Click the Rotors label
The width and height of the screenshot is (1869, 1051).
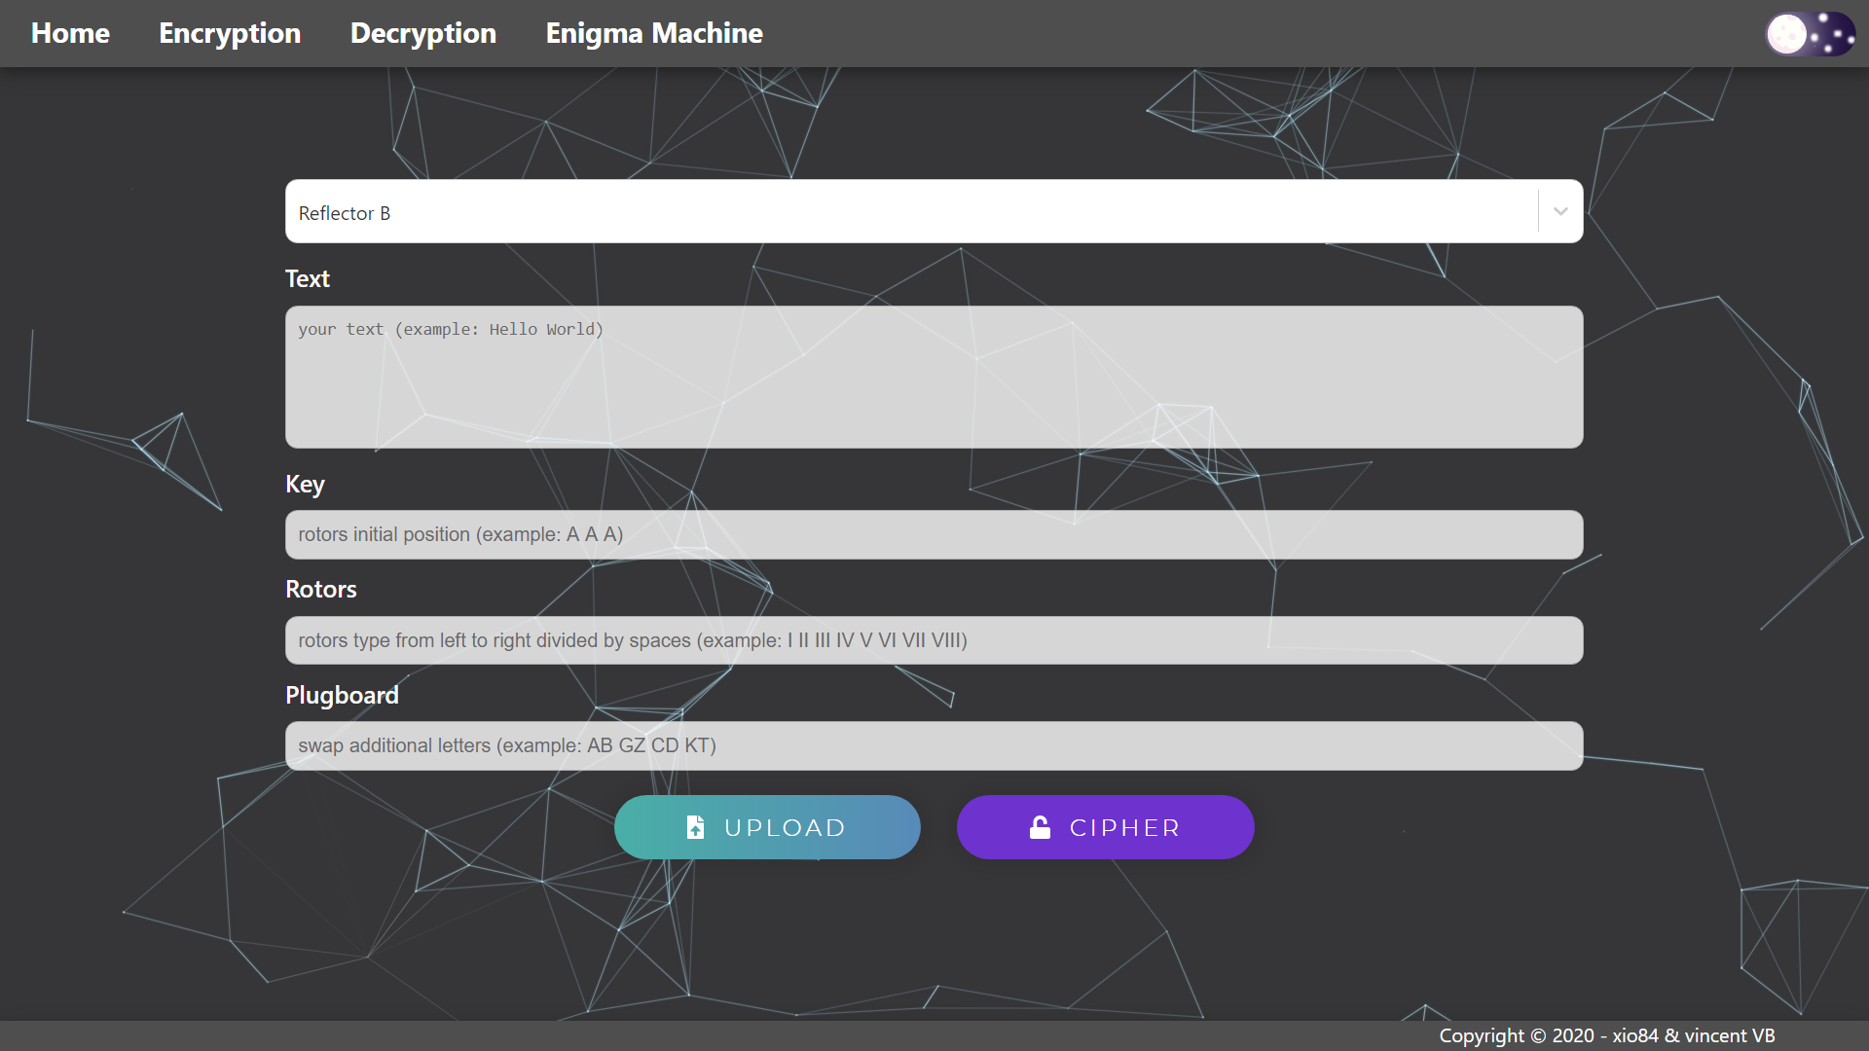(320, 589)
